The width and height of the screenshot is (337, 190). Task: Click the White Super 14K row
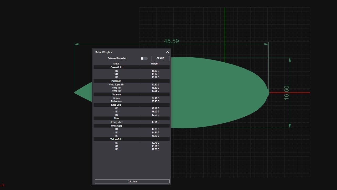coord(132,85)
